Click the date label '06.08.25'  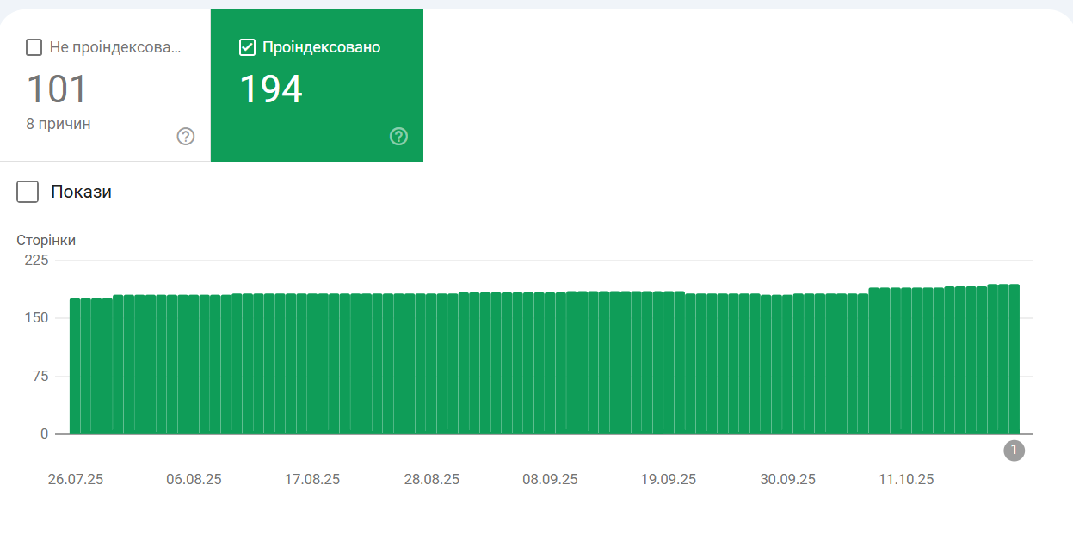pos(194,479)
